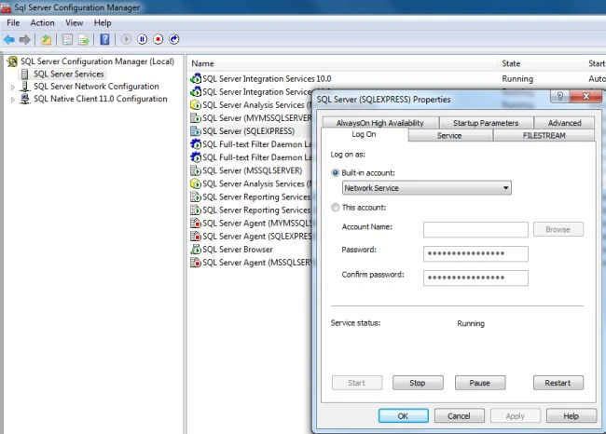Viewport: 606px width, 434px height.
Task: Select the SQL Server (MSSQLSERVER) service icon
Action: [196, 170]
